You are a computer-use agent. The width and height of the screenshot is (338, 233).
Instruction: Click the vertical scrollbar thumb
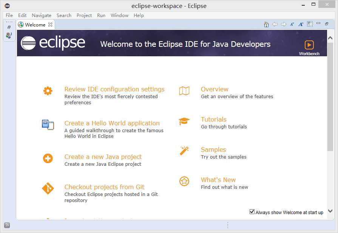330,97
